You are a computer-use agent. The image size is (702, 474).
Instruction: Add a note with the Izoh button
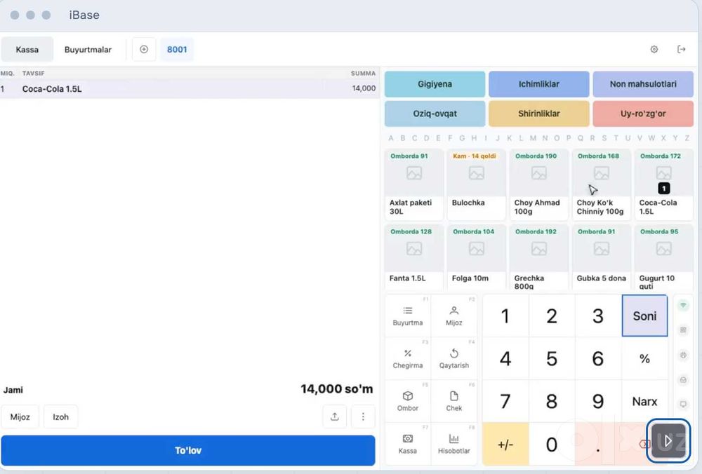tap(61, 417)
